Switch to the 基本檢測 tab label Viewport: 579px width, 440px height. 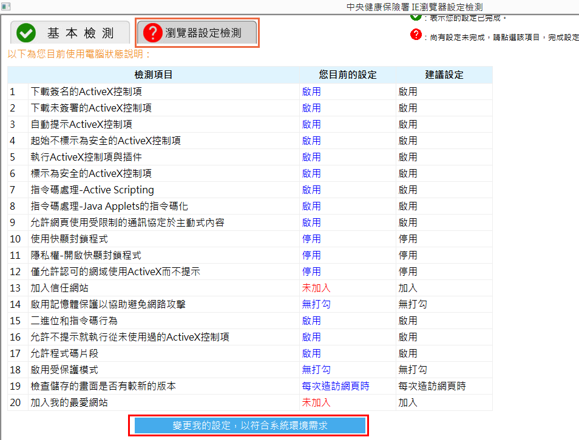point(81,33)
